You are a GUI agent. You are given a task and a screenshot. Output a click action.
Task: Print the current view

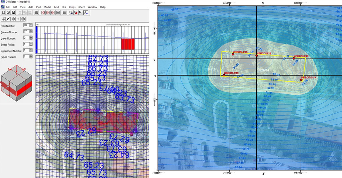click(x=37, y=13)
